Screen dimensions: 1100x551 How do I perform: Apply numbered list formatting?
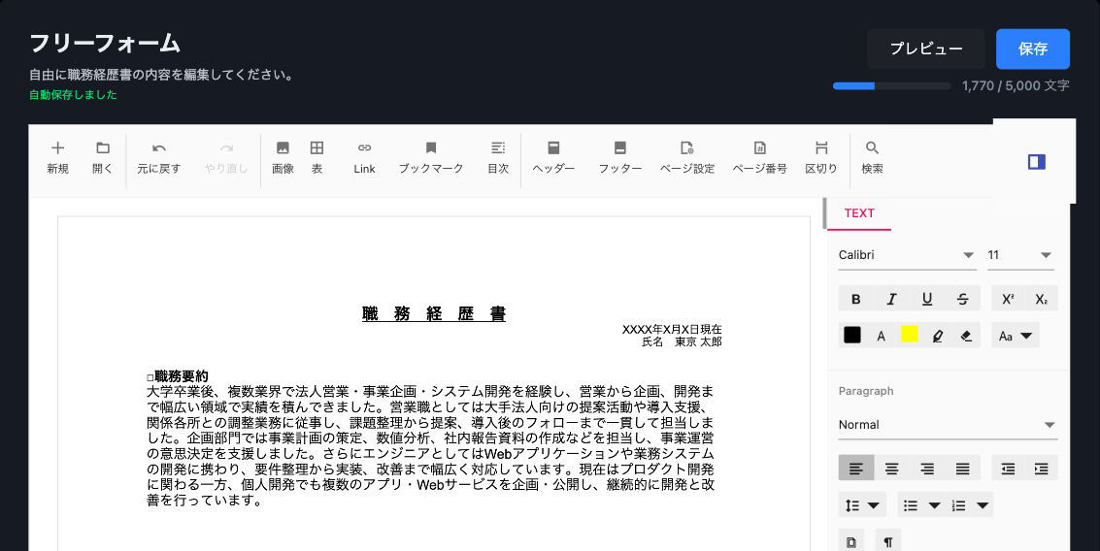click(x=958, y=504)
